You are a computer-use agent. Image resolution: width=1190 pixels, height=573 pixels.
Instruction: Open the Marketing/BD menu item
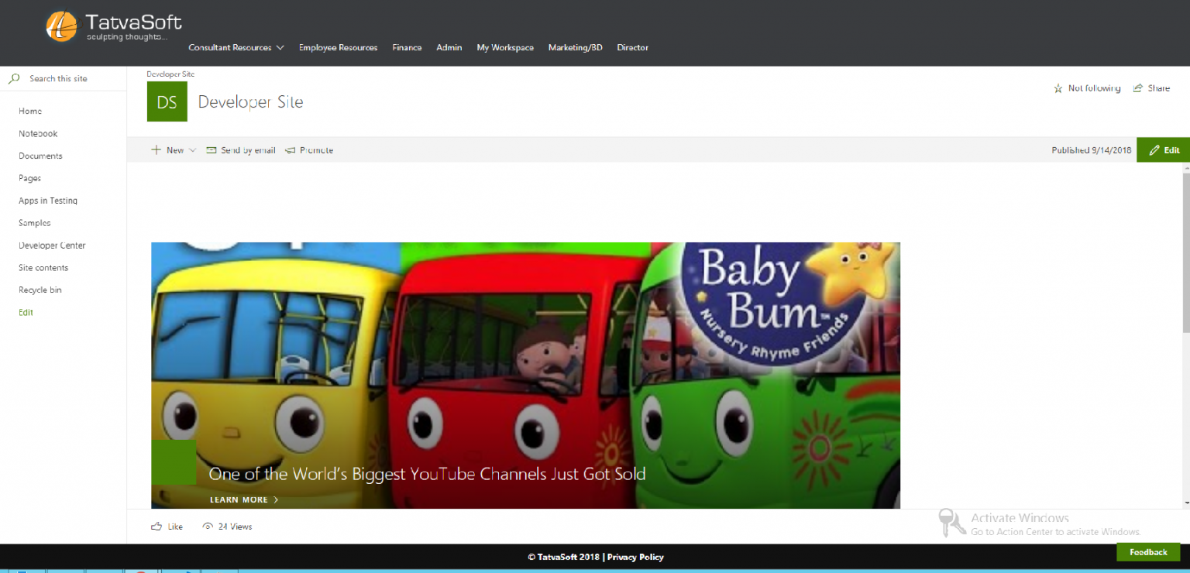[575, 48]
